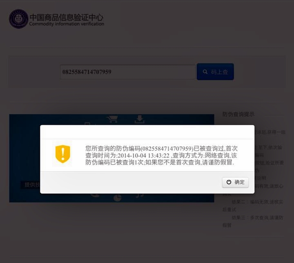
Task: Click the 确定 confirm button
Action: click(235, 182)
